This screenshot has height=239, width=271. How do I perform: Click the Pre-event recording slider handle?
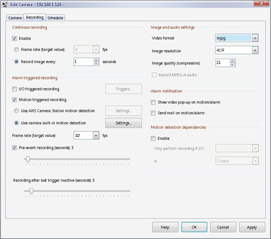tap(28, 159)
